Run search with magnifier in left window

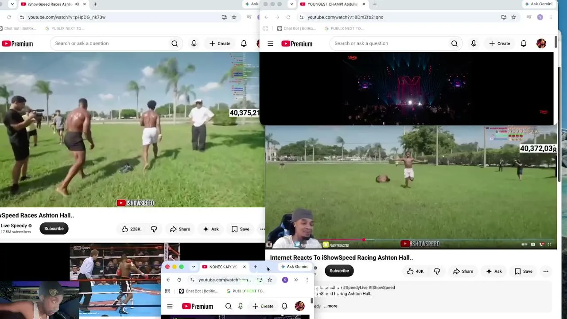tap(175, 43)
